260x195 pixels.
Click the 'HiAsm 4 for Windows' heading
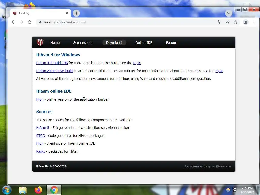pos(58,55)
